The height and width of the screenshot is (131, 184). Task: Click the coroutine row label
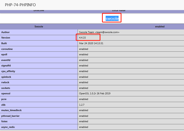(7, 49)
